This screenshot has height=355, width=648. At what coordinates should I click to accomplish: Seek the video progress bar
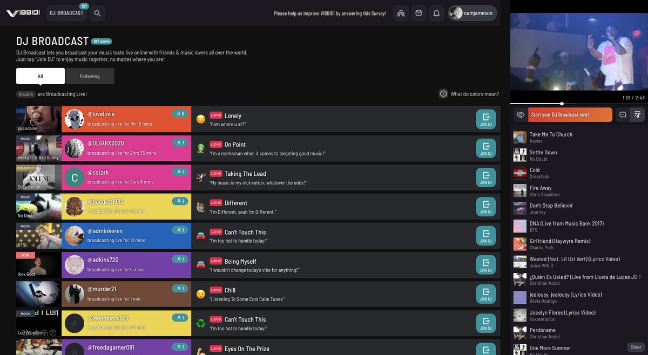click(579, 104)
